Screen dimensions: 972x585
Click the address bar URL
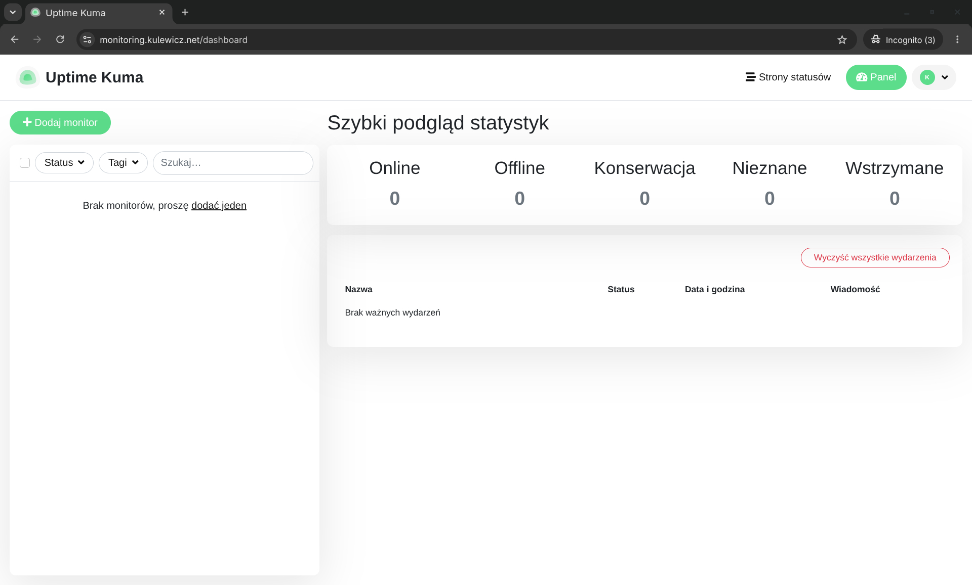174,39
